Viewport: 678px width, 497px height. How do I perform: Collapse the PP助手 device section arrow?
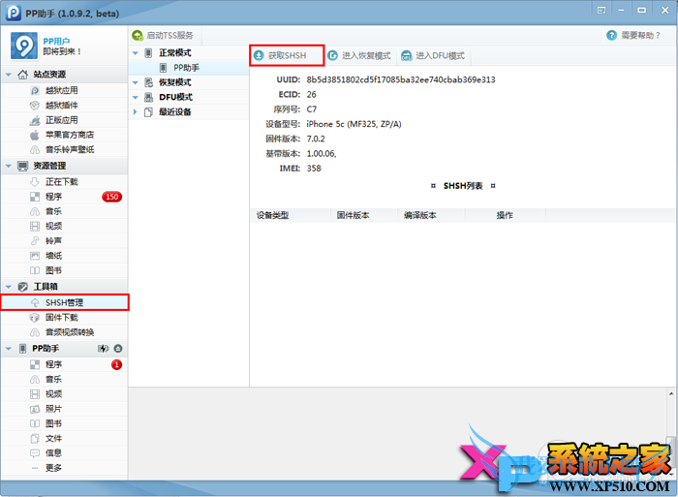pos(8,348)
